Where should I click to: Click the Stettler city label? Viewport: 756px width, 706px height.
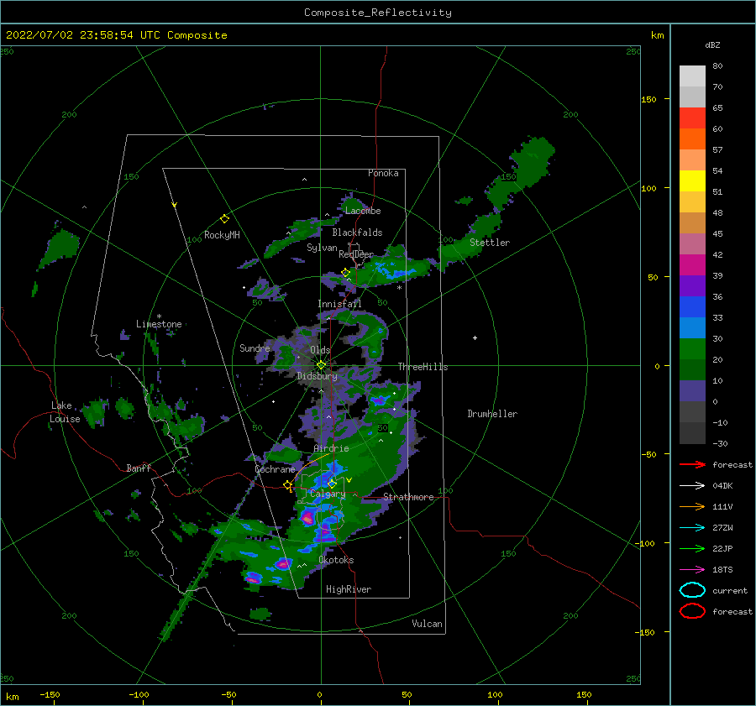[490, 243]
